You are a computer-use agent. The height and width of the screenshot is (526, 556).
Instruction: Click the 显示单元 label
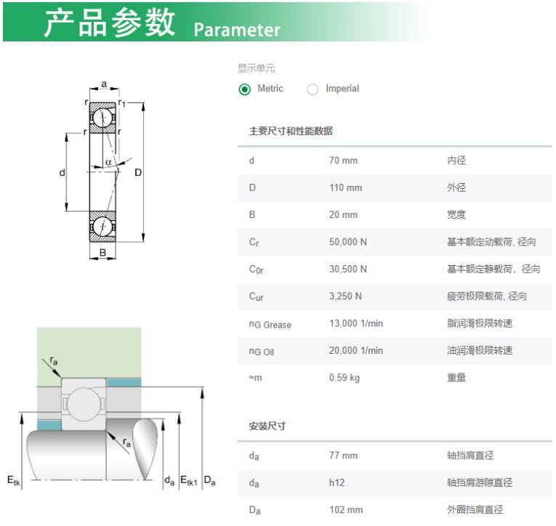[256, 68]
